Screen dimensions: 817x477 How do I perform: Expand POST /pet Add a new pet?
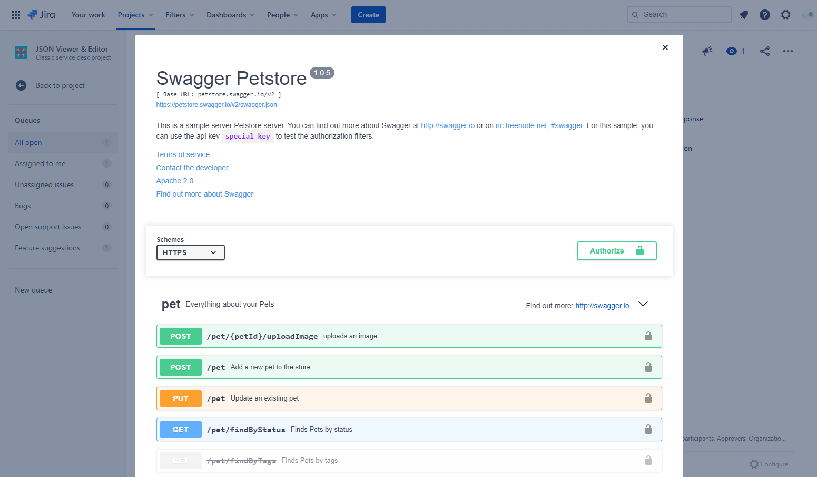pos(409,367)
